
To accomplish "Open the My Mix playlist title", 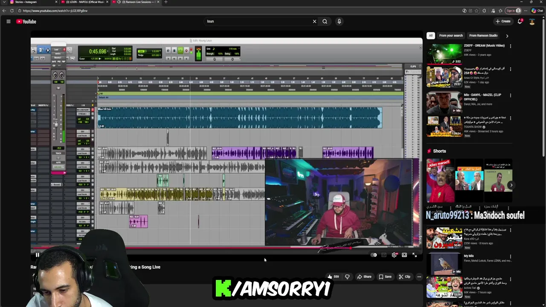I will 469,256.
